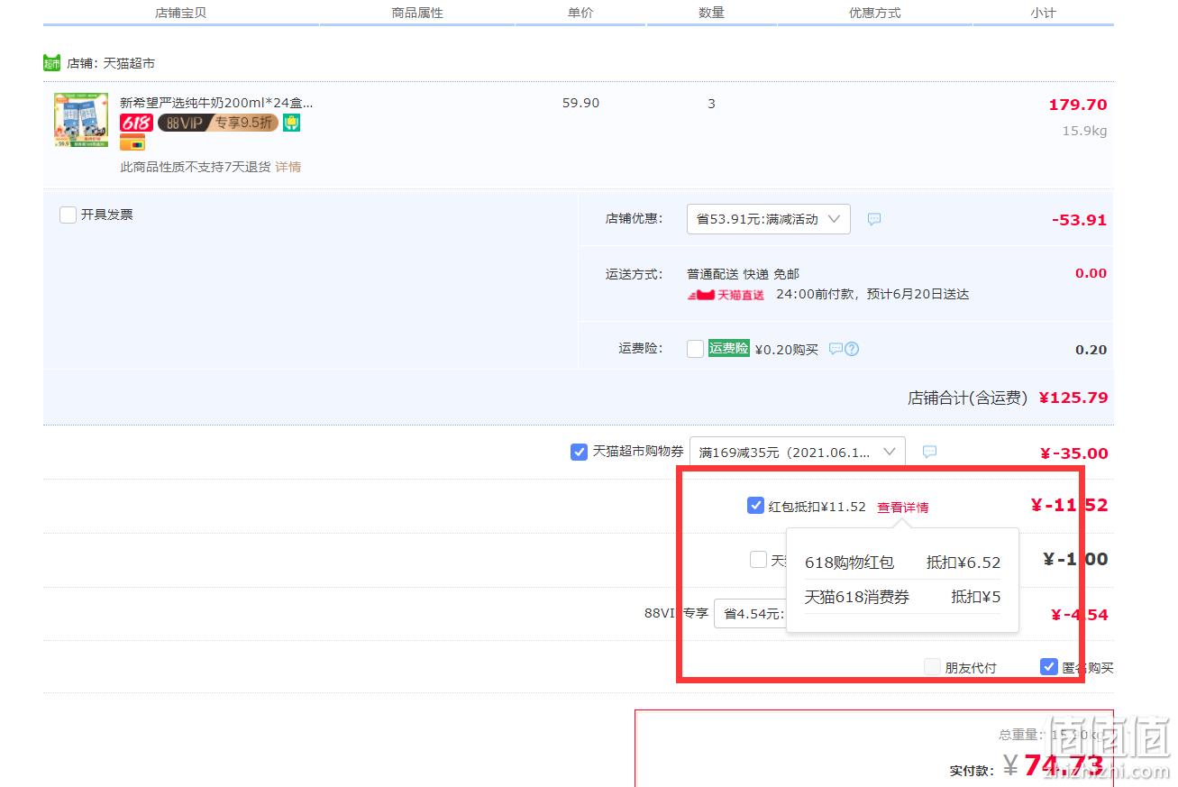Click the weight value 15.9kg
Viewport: 1178px width, 787px height.
1084,131
